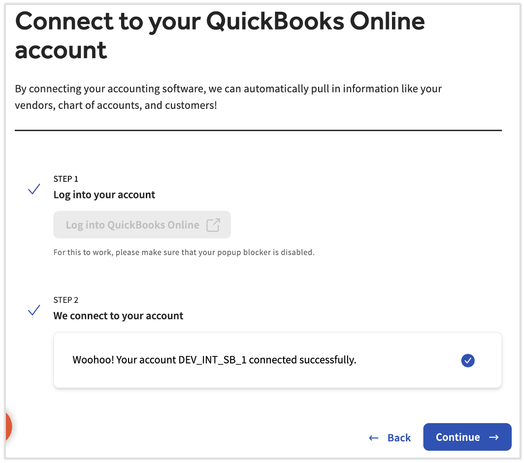Click the right arrow inside Continue button

click(x=494, y=437)
